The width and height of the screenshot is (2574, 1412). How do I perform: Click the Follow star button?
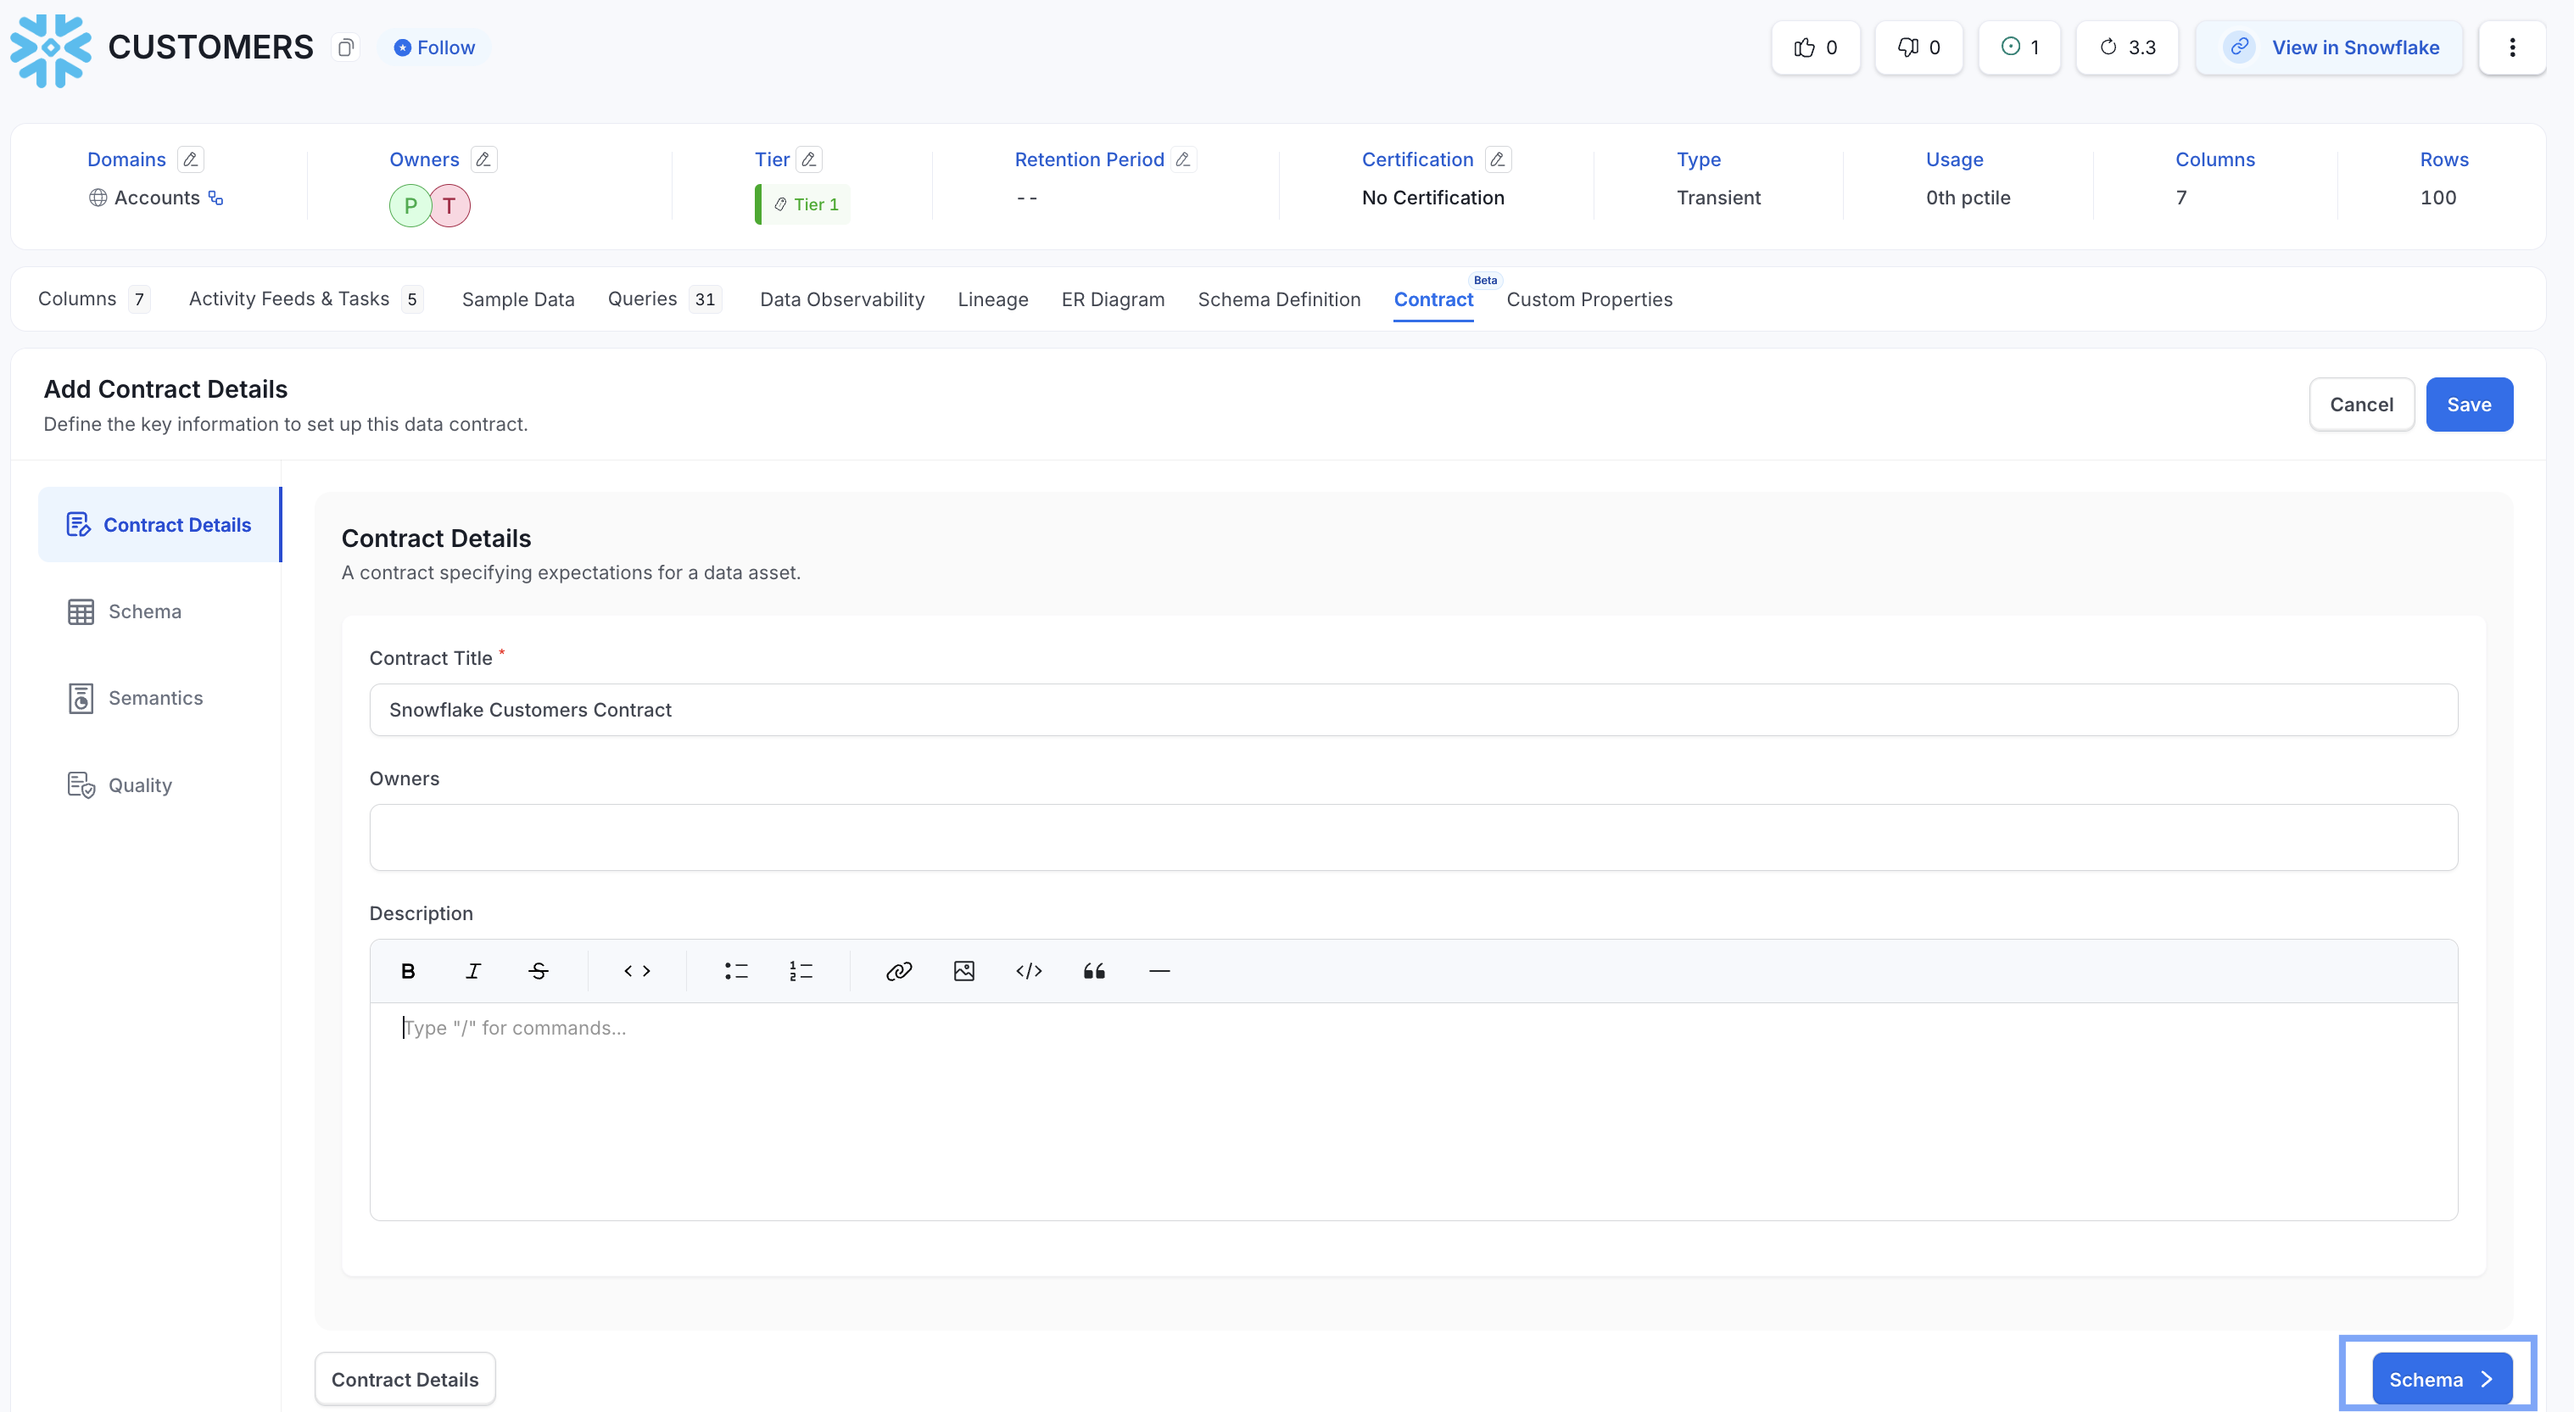point(433,47)
